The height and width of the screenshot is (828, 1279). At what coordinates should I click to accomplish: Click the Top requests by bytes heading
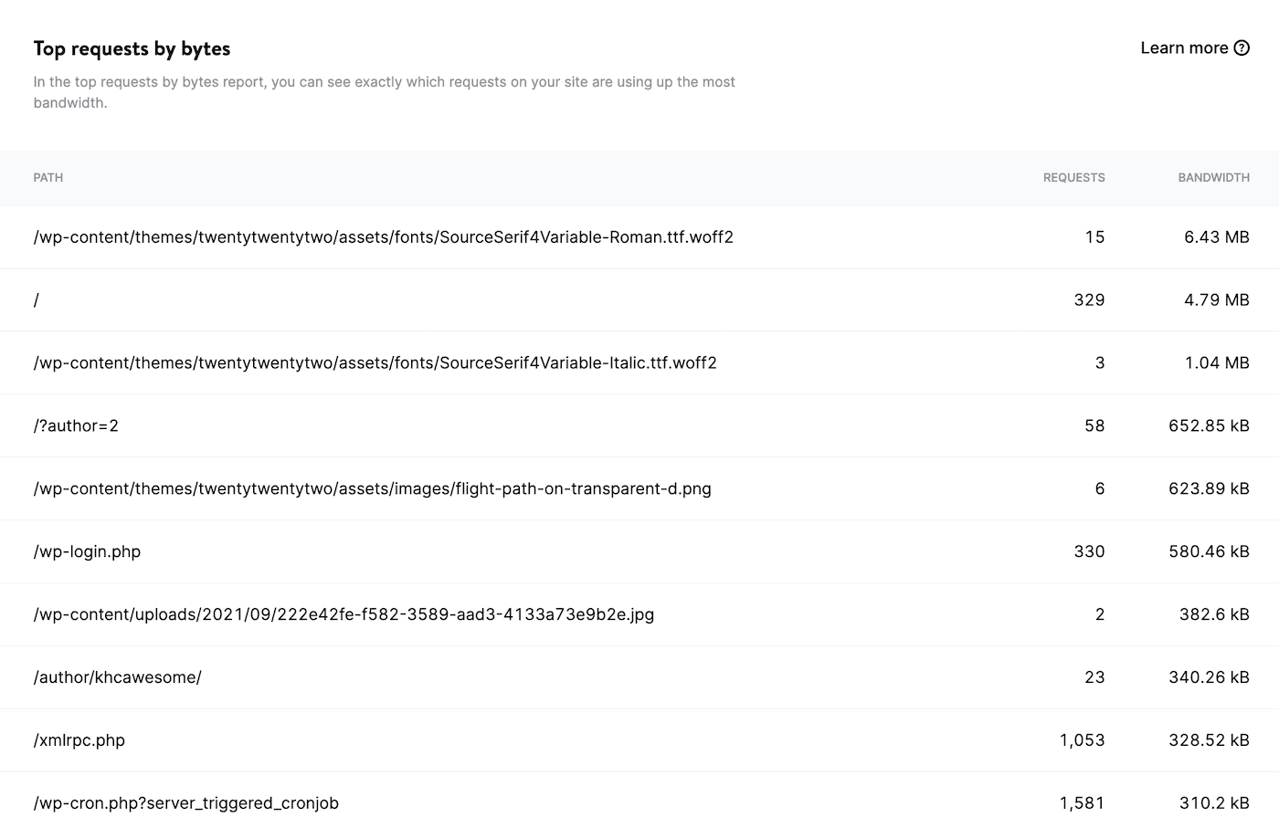point(132,48)
